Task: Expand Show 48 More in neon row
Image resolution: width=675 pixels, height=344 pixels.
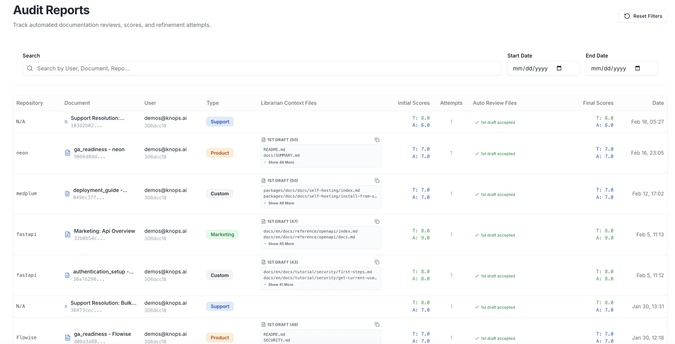Action: click(x=279, y=162)
